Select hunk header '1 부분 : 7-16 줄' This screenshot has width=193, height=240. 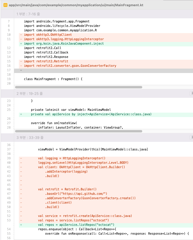coord(28,14)
